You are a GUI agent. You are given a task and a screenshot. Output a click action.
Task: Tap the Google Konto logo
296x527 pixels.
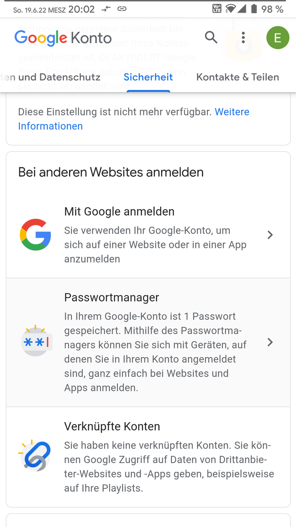coord(63,38)
